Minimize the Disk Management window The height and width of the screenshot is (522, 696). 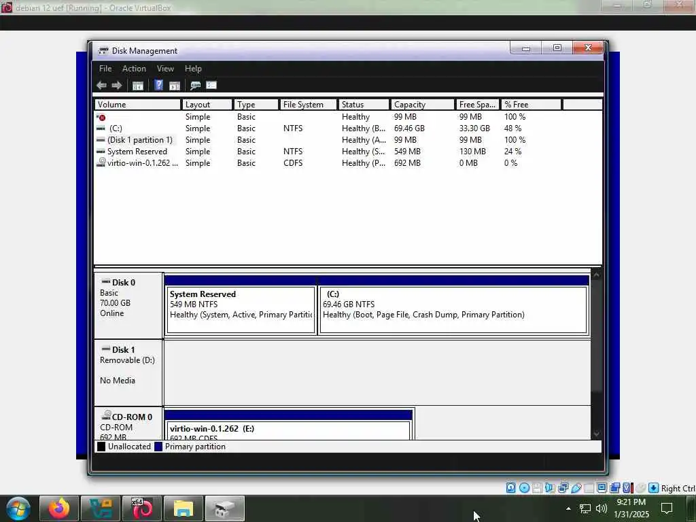pos(526,48)
